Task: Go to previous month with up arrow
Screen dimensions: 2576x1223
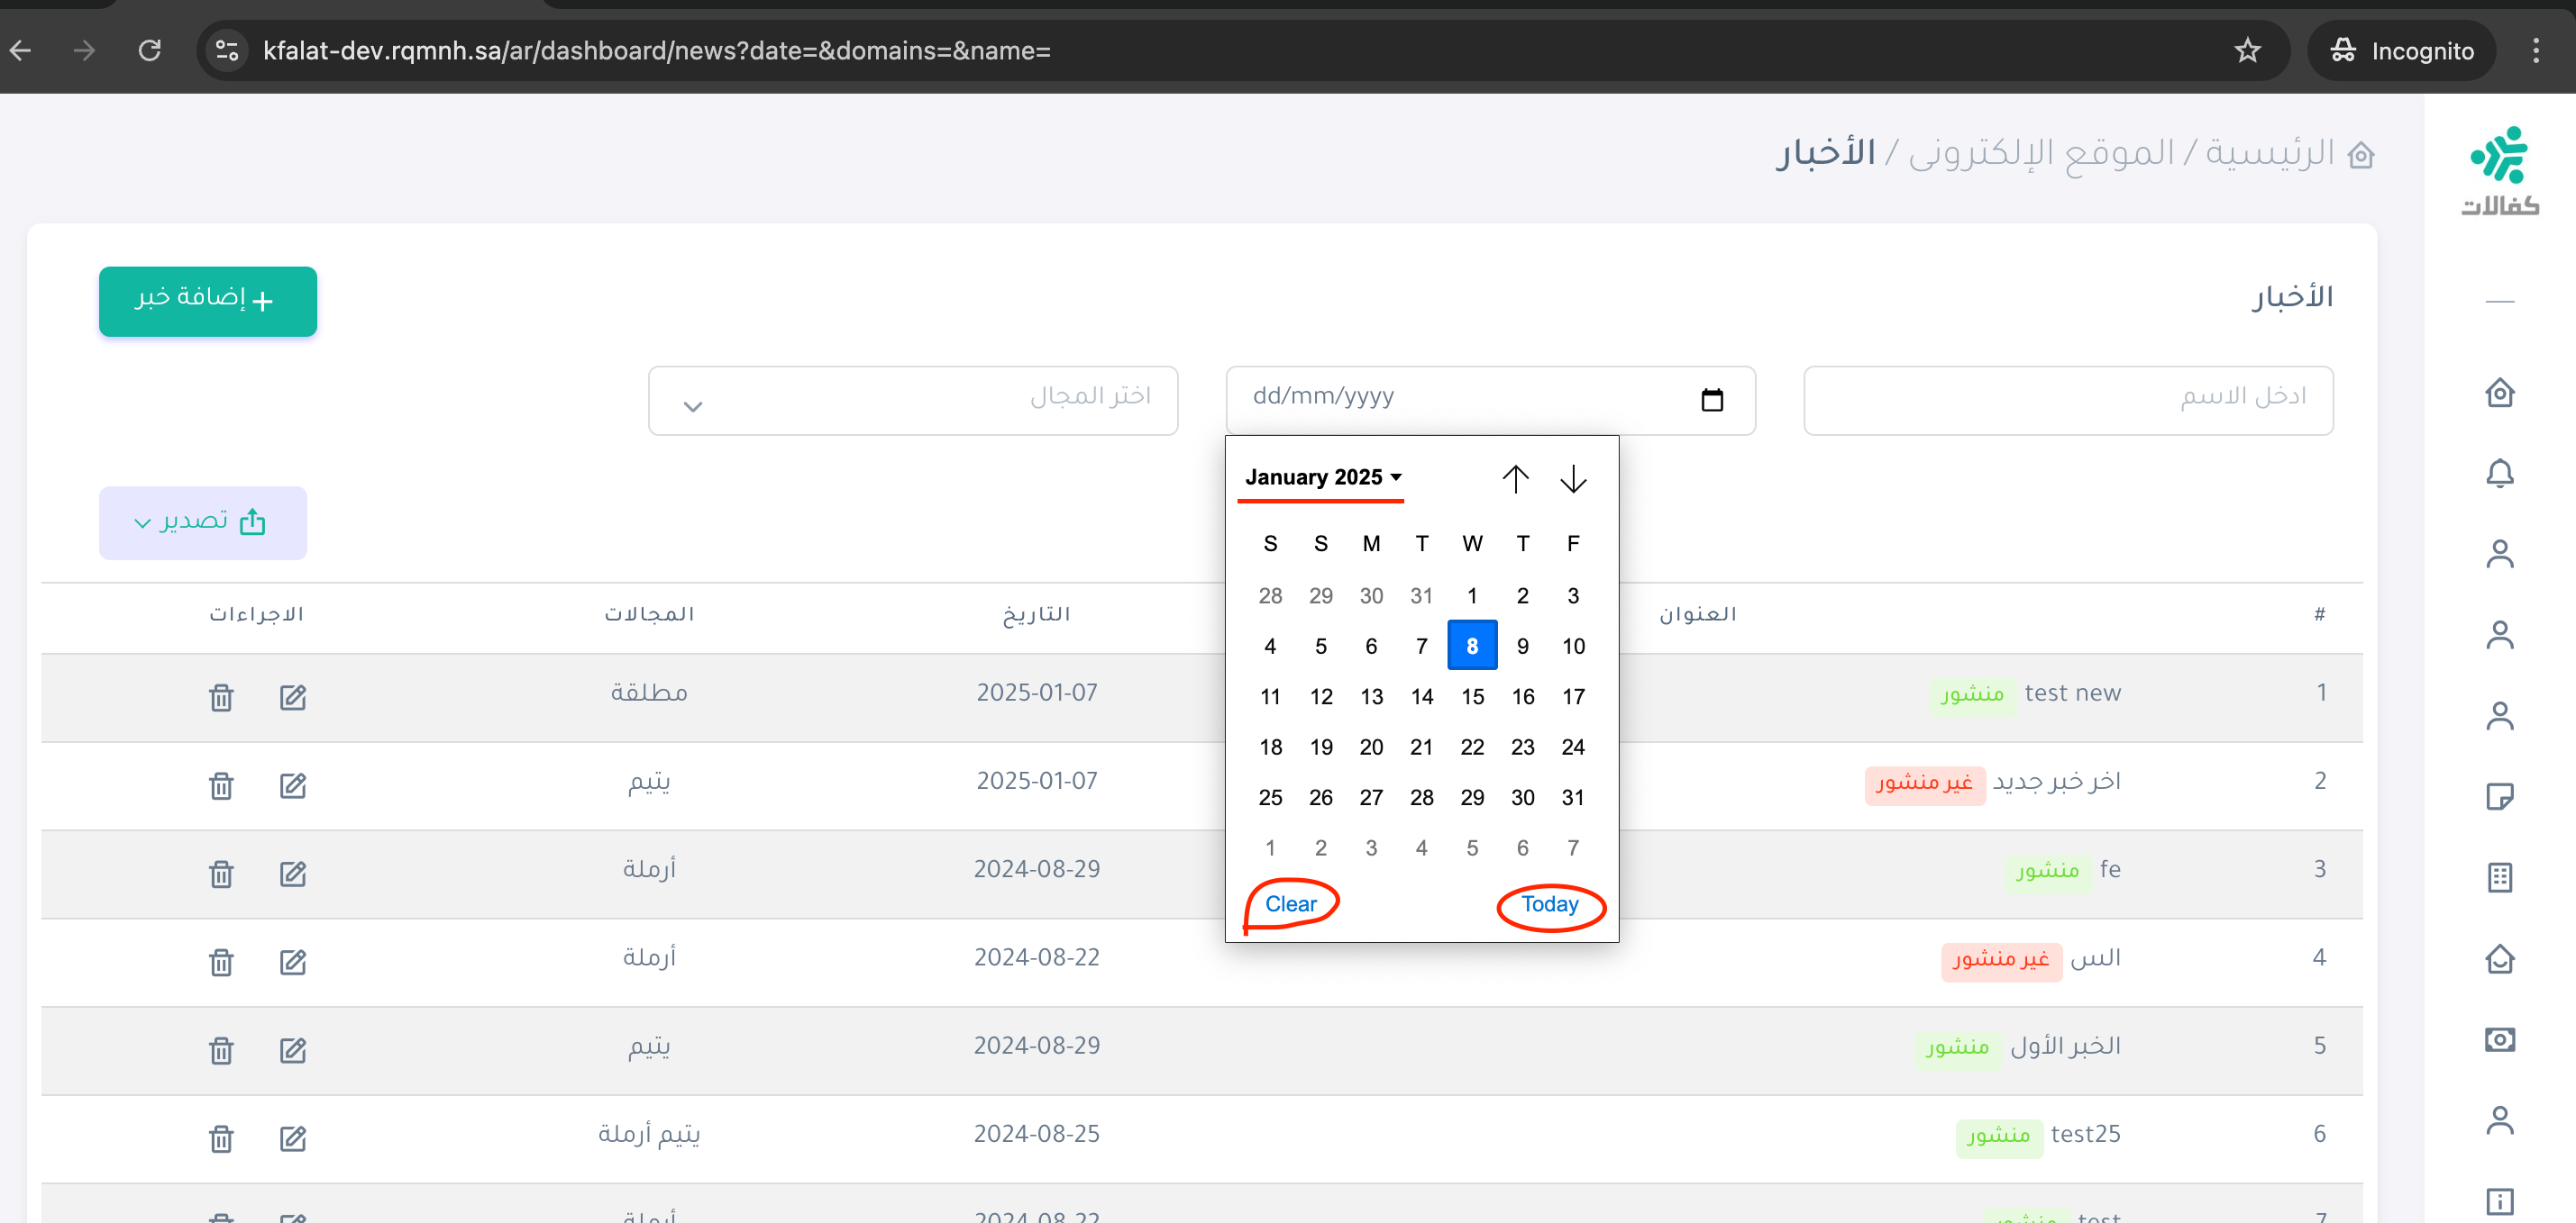Action: click(x=1515, y=478)
